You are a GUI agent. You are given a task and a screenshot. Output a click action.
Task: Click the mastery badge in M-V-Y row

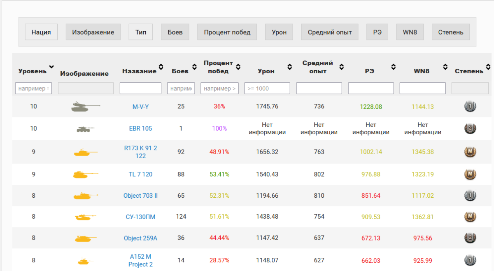point(470,107)
